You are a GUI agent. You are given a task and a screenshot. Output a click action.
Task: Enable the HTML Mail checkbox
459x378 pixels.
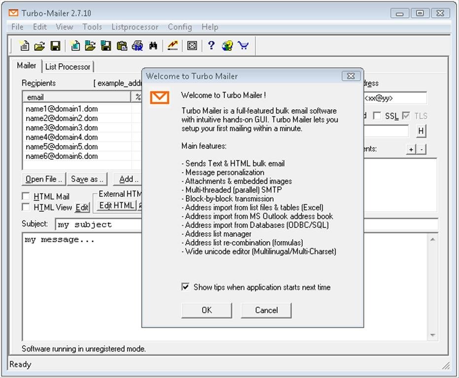[26, 196]
